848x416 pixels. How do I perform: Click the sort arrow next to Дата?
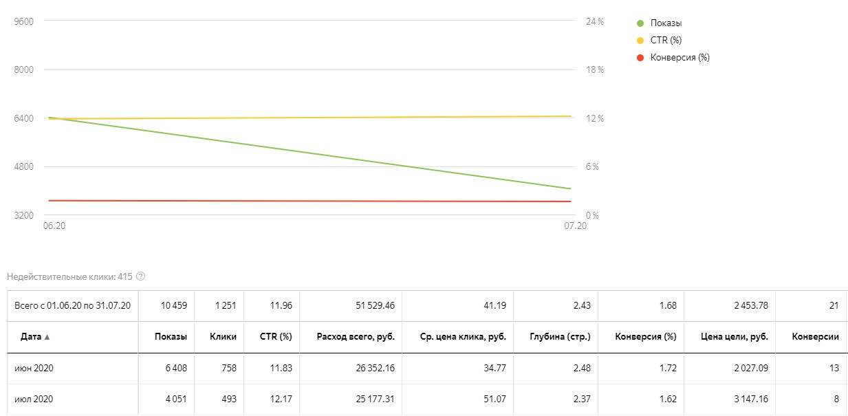pyautogui.click(x=47, y=337)
